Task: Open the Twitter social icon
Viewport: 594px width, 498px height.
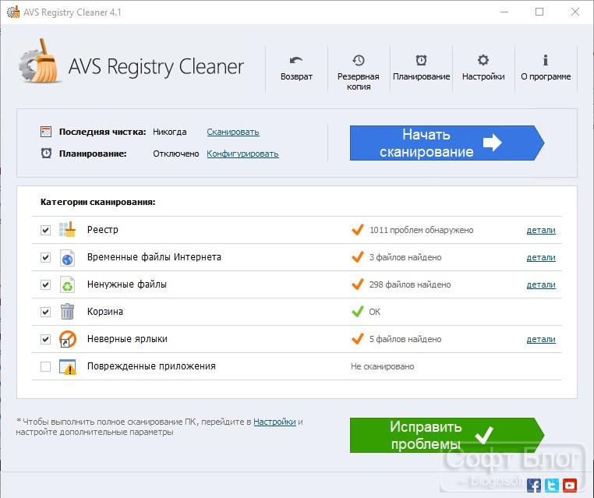Action: tap(552, 485)
